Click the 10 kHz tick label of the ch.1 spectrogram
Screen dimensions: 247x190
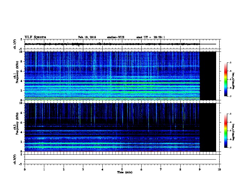tap(21, 52)
